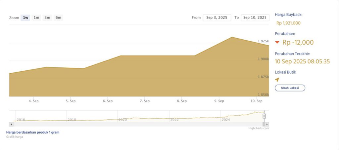
Task: Click the horizontal scrollbar track below navigator
Action: 139,124
